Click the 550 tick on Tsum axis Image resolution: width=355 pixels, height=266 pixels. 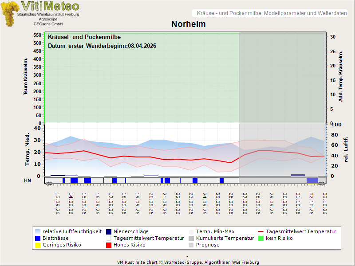point(38,35)
